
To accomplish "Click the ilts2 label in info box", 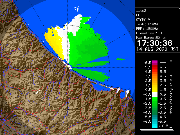I will (141, 11).
